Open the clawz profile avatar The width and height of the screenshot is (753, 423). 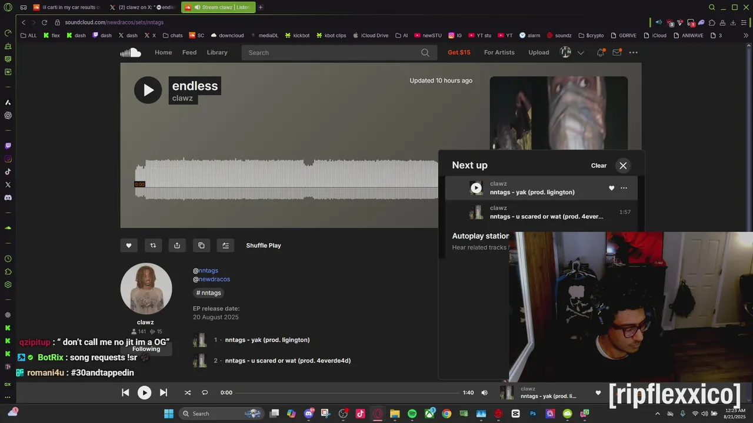pos(146,288)
